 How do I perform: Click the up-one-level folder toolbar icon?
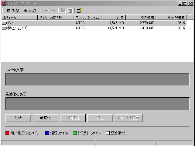(63, 11)
